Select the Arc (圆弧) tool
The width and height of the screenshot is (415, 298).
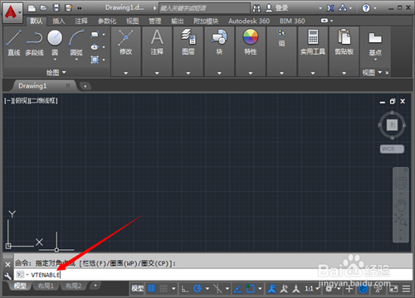[x=76, y=43]
